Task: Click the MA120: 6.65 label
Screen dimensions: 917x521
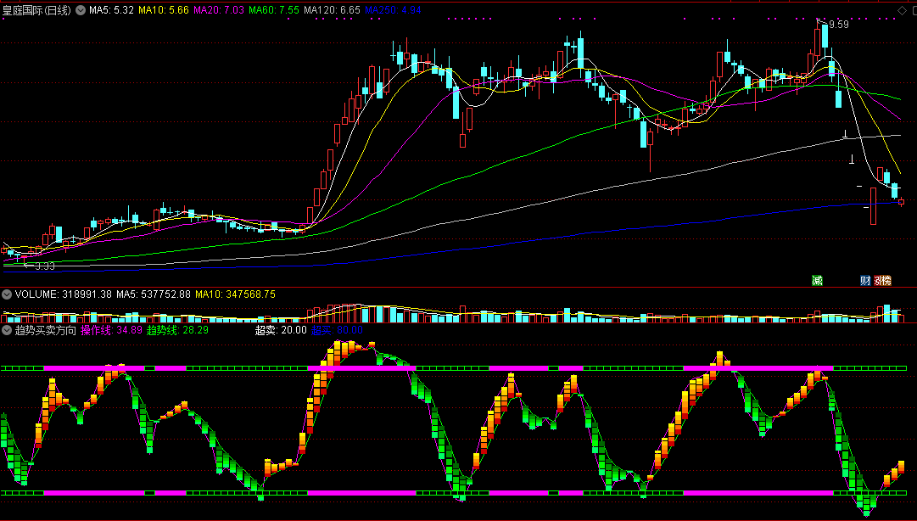Action: [x=332, y=10]
